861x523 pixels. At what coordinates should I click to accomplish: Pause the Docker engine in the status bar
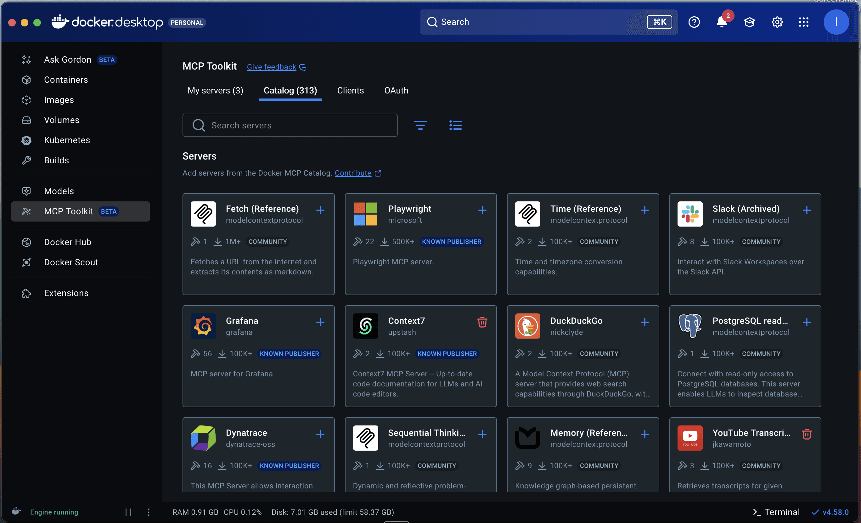tap(128, 512)
